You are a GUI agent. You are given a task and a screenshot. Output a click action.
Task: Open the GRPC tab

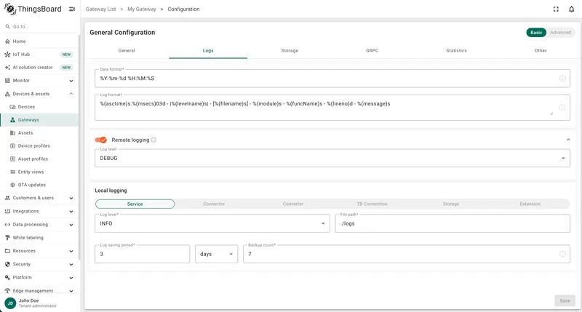tap(372, 51)
